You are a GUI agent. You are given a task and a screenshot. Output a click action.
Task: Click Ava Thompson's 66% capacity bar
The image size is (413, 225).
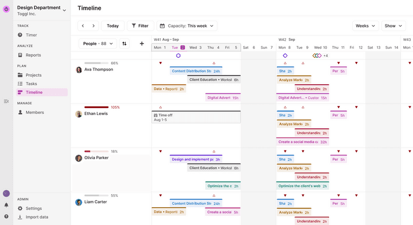[96, 63]
